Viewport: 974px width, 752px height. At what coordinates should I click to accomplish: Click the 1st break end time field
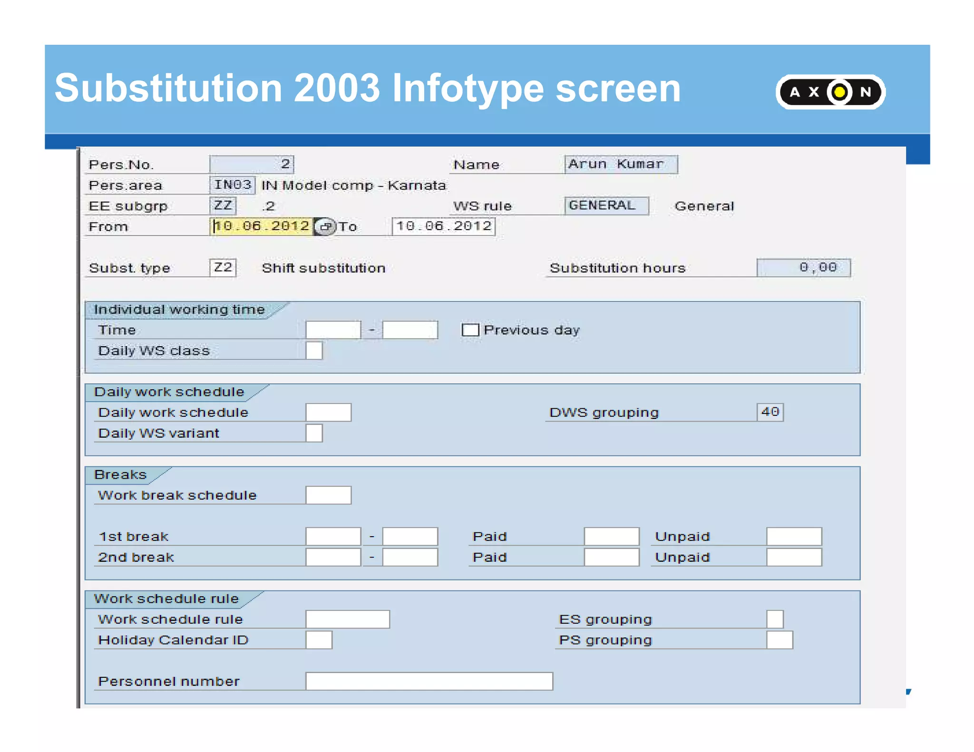click(410, 536)
